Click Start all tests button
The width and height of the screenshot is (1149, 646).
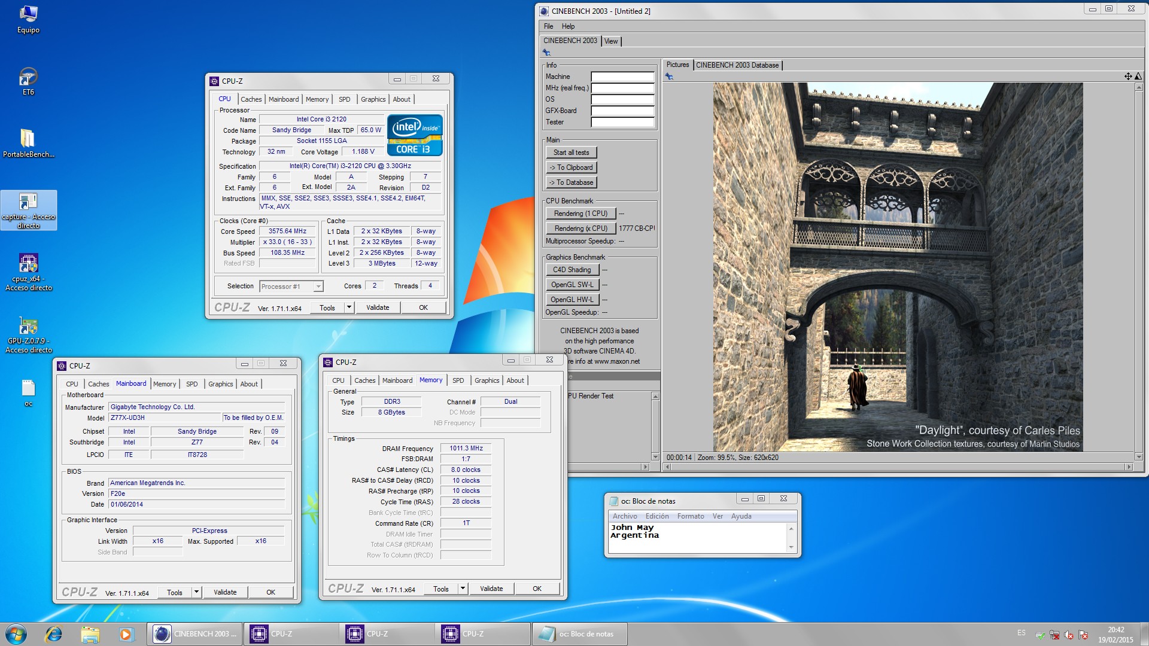[x=572, y=153]
